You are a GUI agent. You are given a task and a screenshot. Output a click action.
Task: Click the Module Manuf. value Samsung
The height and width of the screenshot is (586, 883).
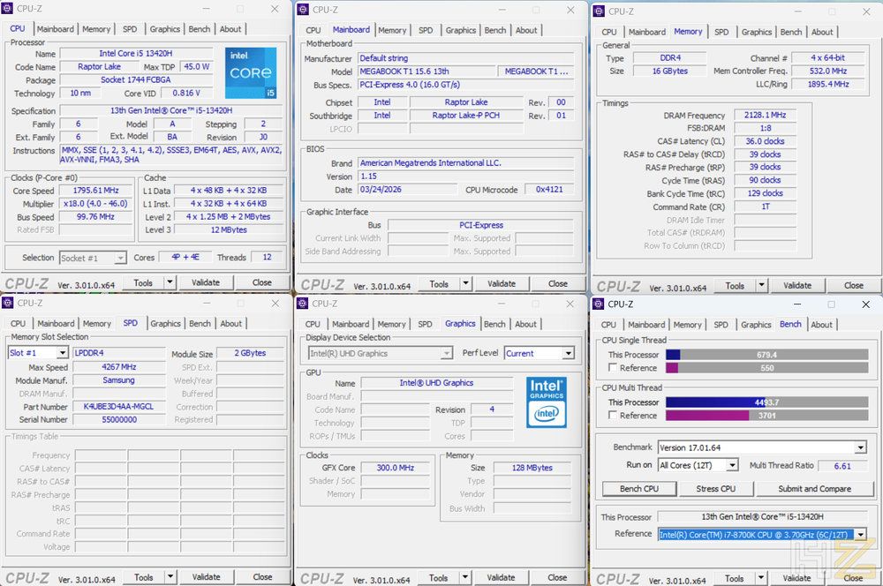[x=119, y=380]
